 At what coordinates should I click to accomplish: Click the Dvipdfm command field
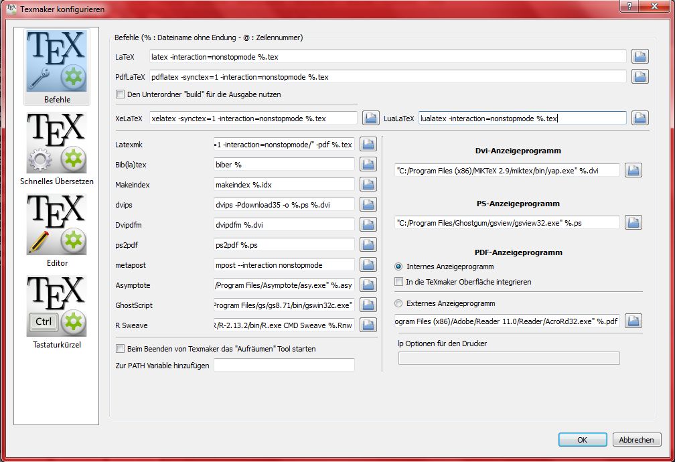click(284, 224)
